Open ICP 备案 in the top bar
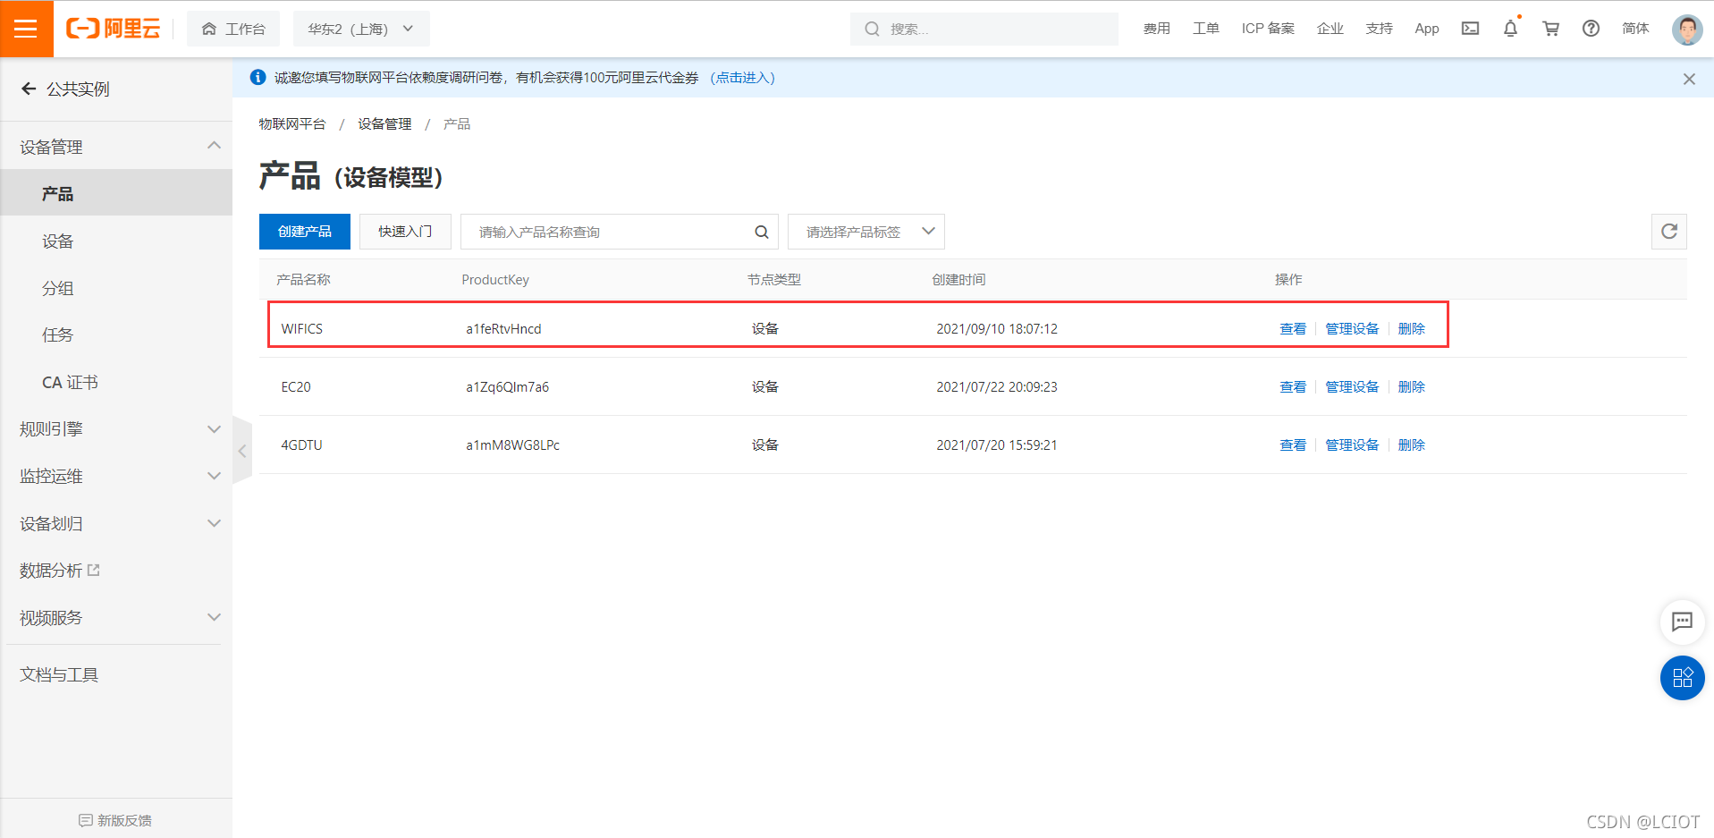The height and width of the screenshot is (838, 1714). (x=1268, y=29)
